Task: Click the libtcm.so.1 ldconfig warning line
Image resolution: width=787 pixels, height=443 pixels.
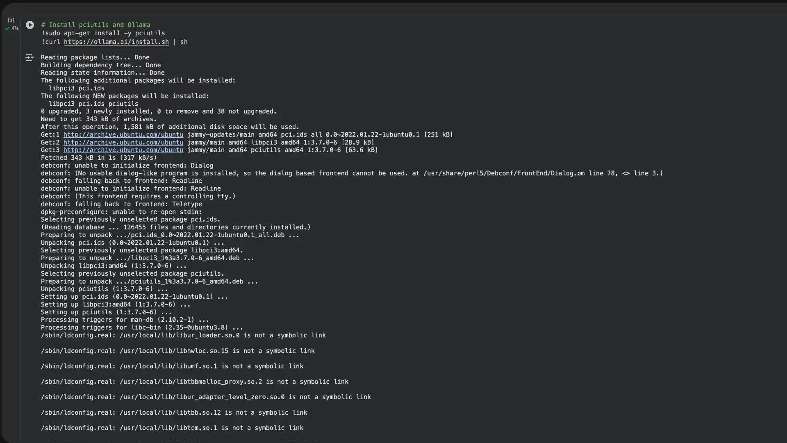Action: [x=172, y=428]
